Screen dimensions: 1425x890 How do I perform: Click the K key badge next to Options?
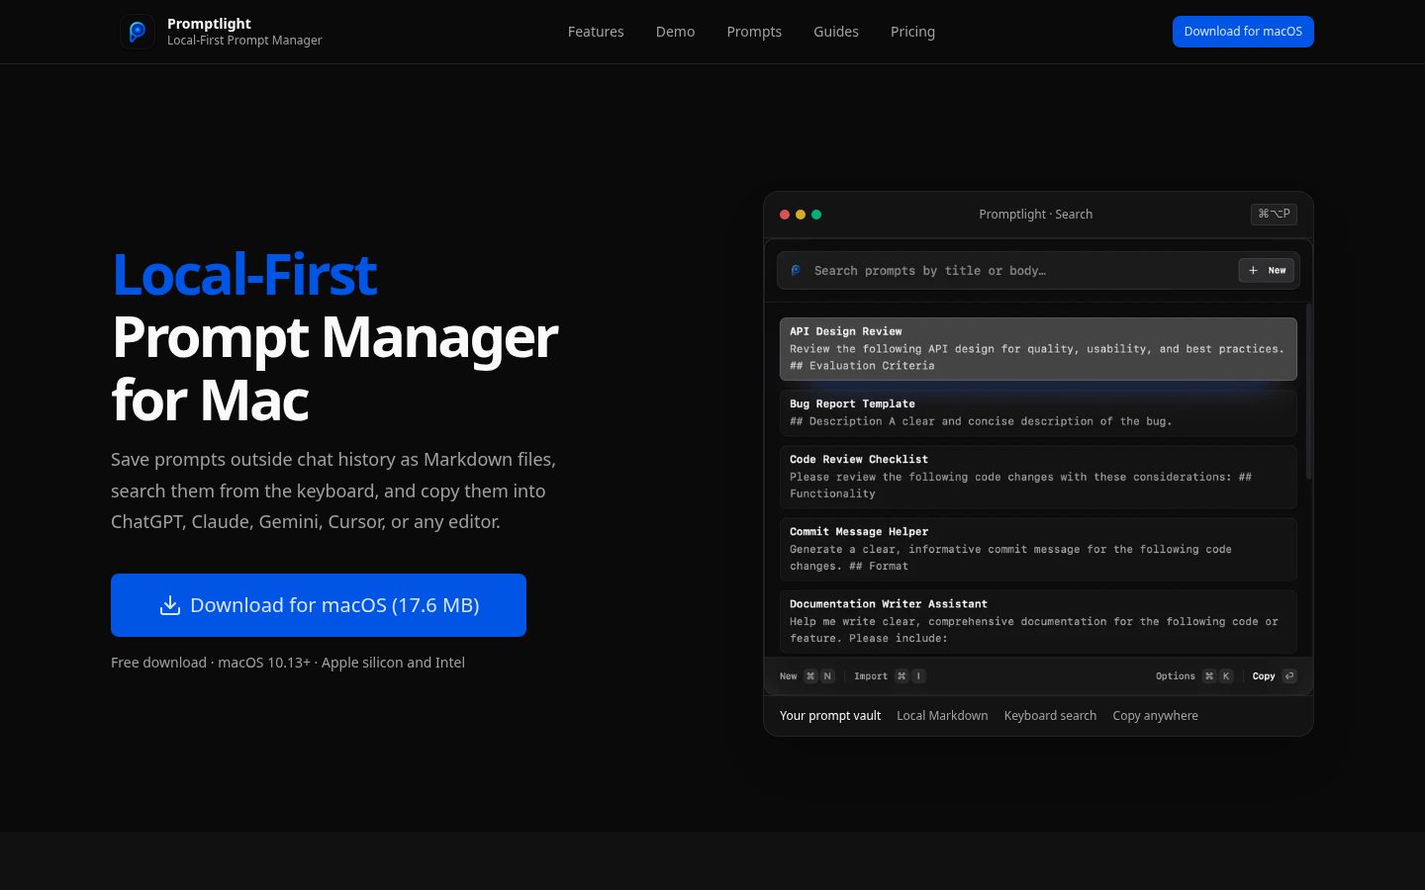click(1226, 676)
